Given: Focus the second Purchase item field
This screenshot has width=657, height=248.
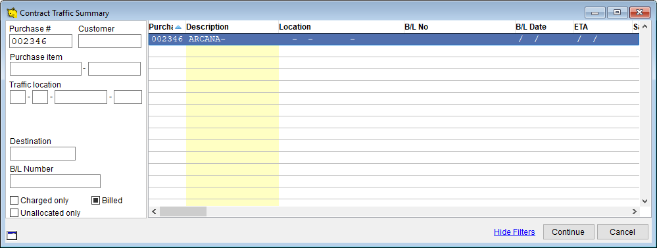Looking at the screenshot, I should (114, 68).
